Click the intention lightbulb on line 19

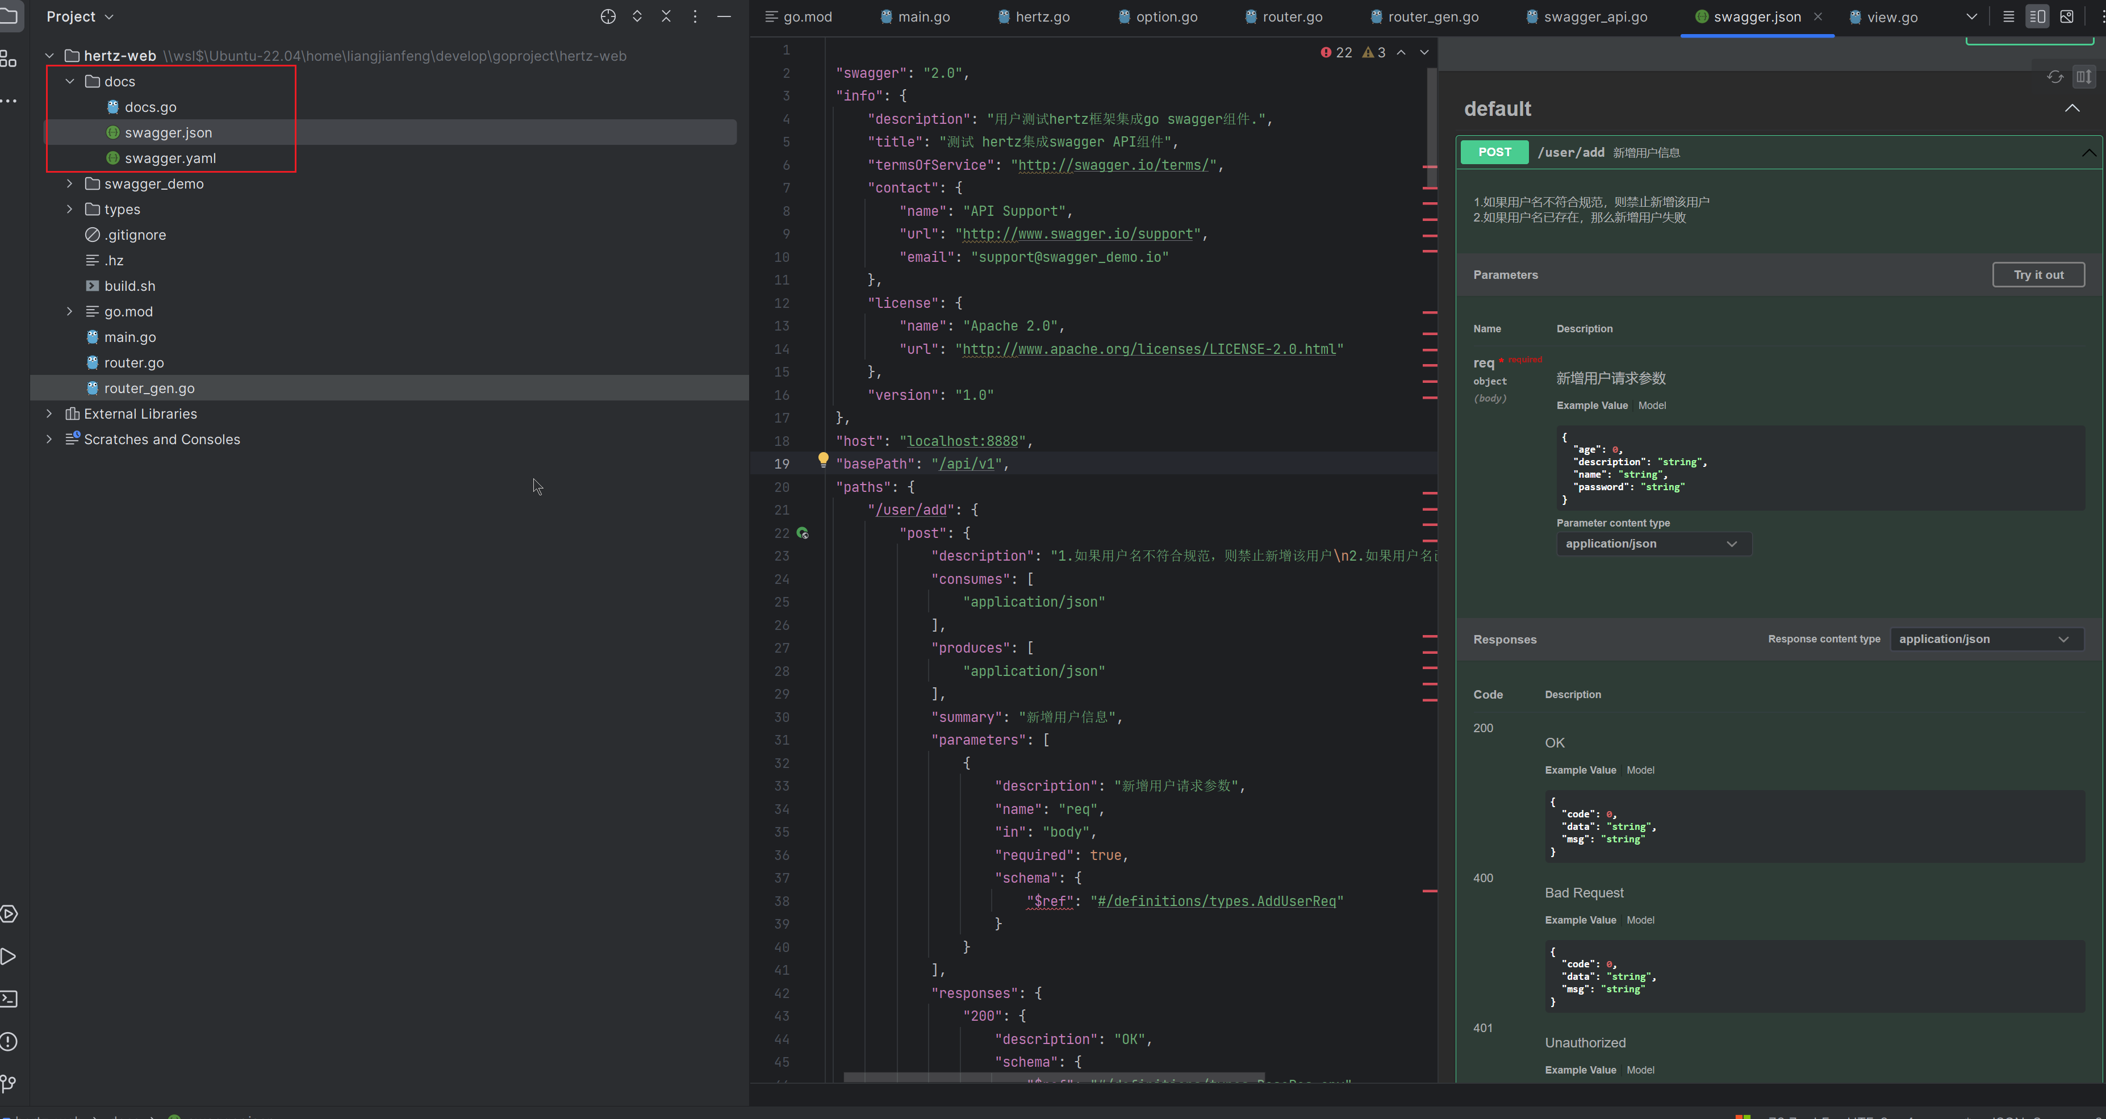pos(824,460)
